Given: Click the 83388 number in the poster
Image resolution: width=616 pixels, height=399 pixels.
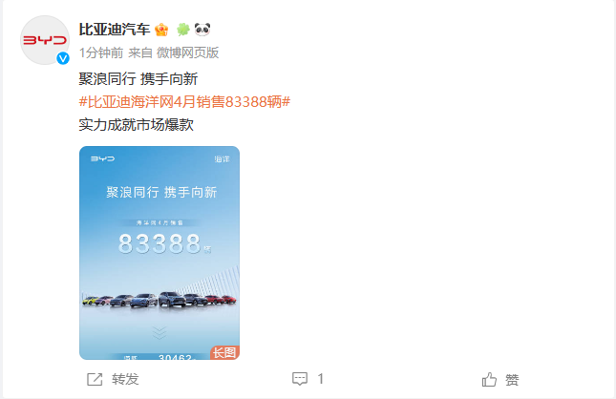Looking at the screenshot, I should tap(159, 243).
